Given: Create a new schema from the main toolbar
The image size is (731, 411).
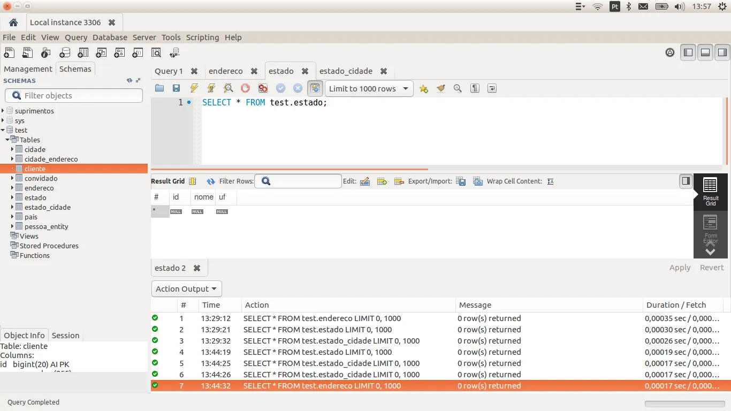Looking at the screenshot, I should point(65,52).
